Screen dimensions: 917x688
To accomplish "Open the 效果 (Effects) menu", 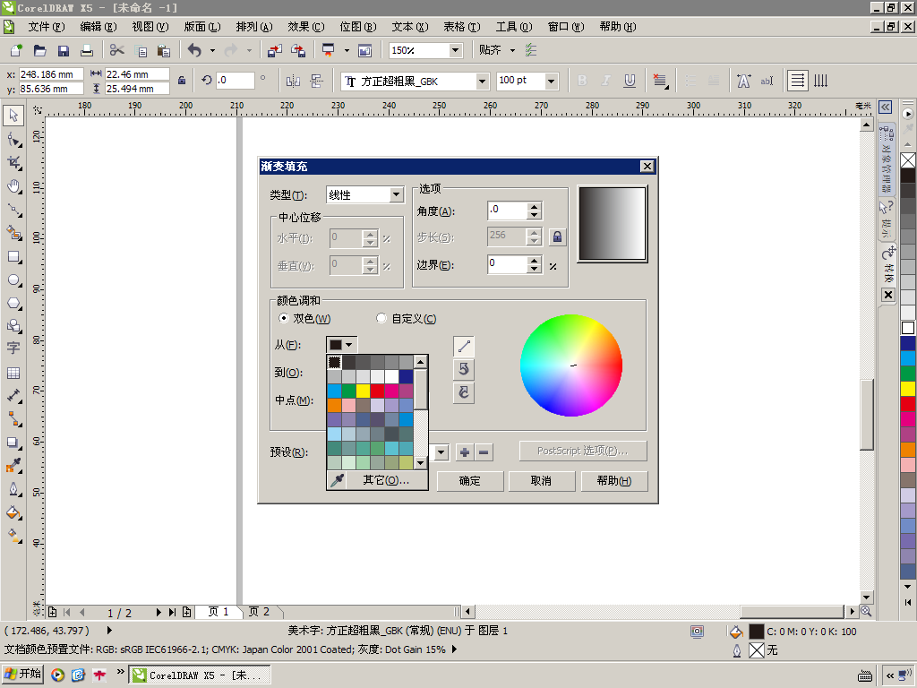I will pos(306,27).
